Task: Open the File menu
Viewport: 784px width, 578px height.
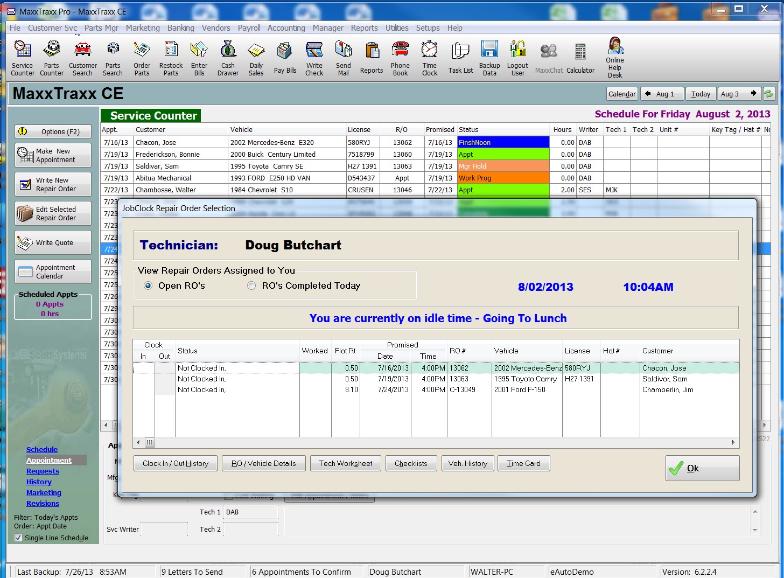Action: (x=15, y=28)
